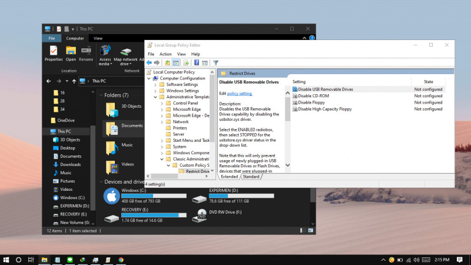Image resolution: width=471 pixels, height=265 pixels.
Task: Toggle Show/Hide Console Tree toolbar icon
Action: (x=176, y=62)
